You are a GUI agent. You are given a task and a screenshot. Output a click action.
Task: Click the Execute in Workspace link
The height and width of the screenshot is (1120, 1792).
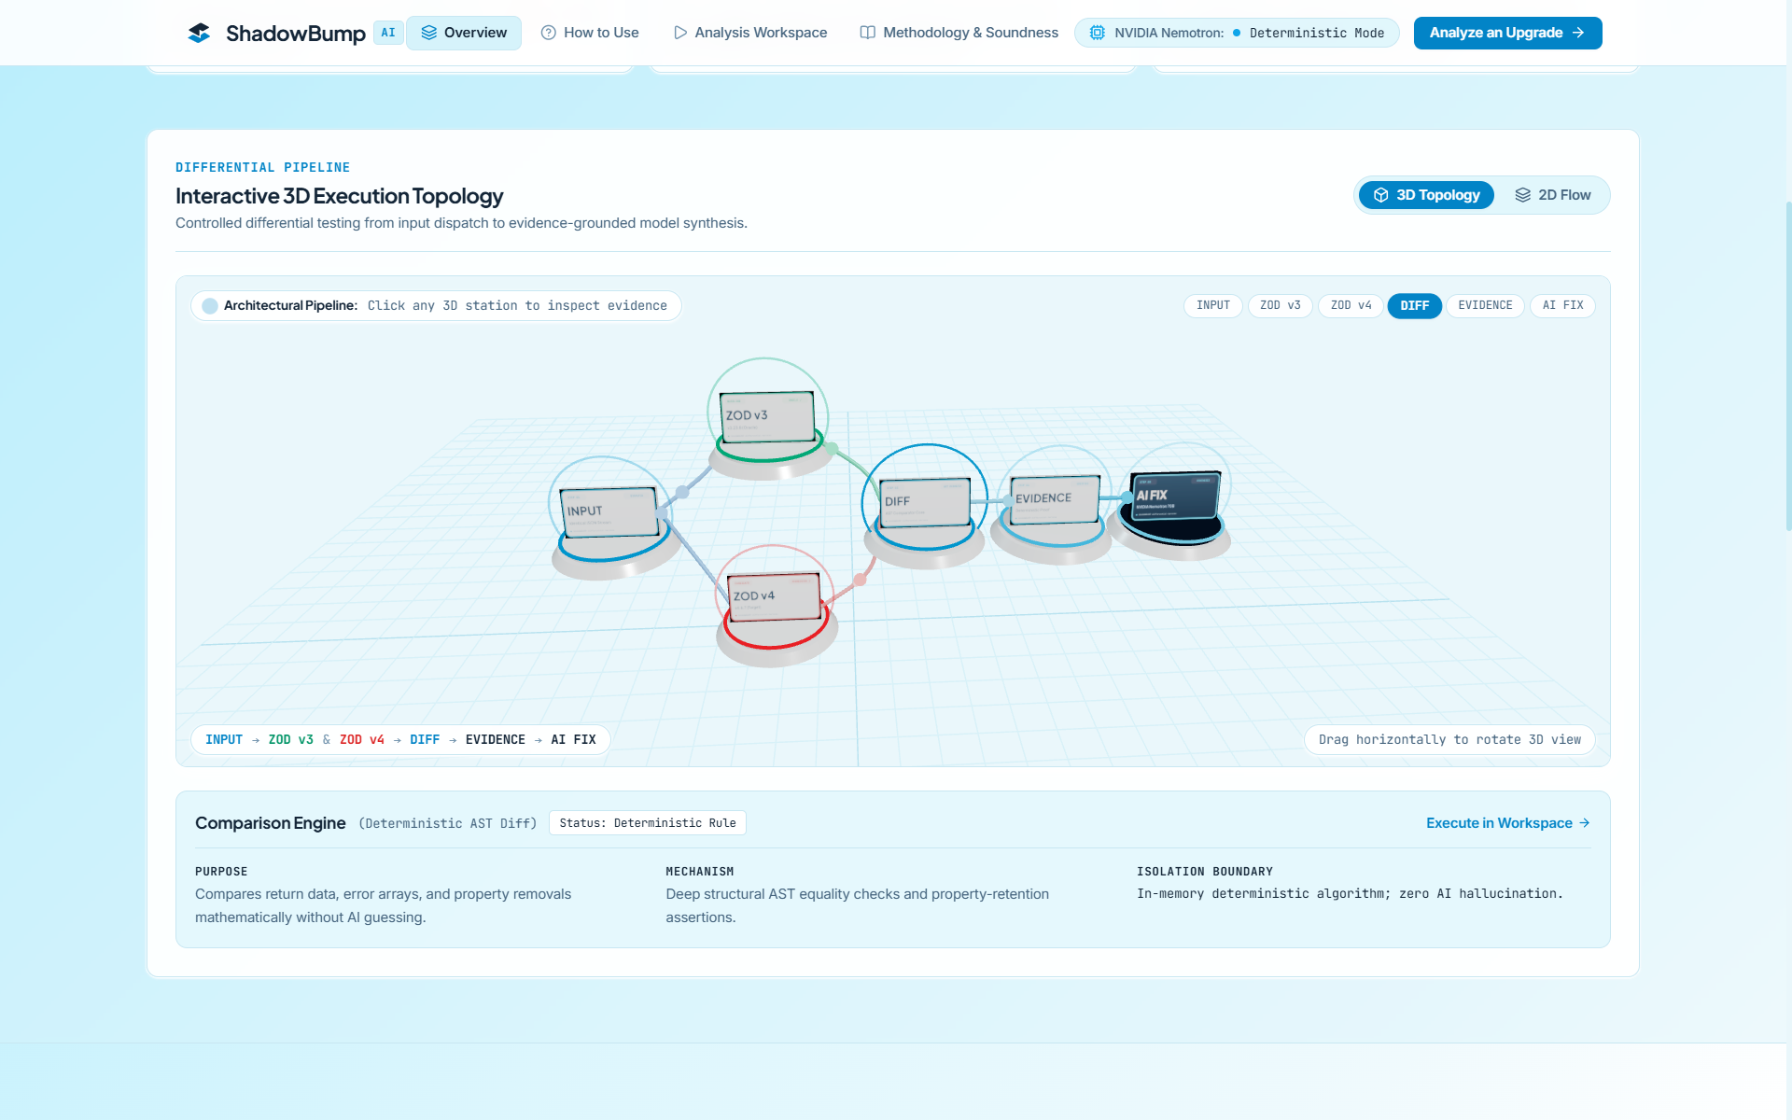1507,823
